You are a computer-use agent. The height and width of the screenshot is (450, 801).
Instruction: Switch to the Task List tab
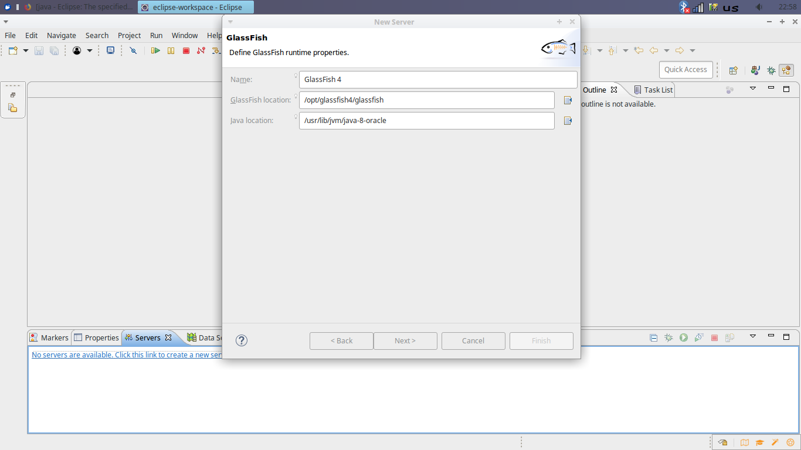click(653, 90)
